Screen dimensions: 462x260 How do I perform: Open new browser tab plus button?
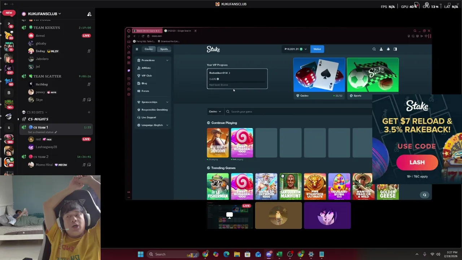195,31
